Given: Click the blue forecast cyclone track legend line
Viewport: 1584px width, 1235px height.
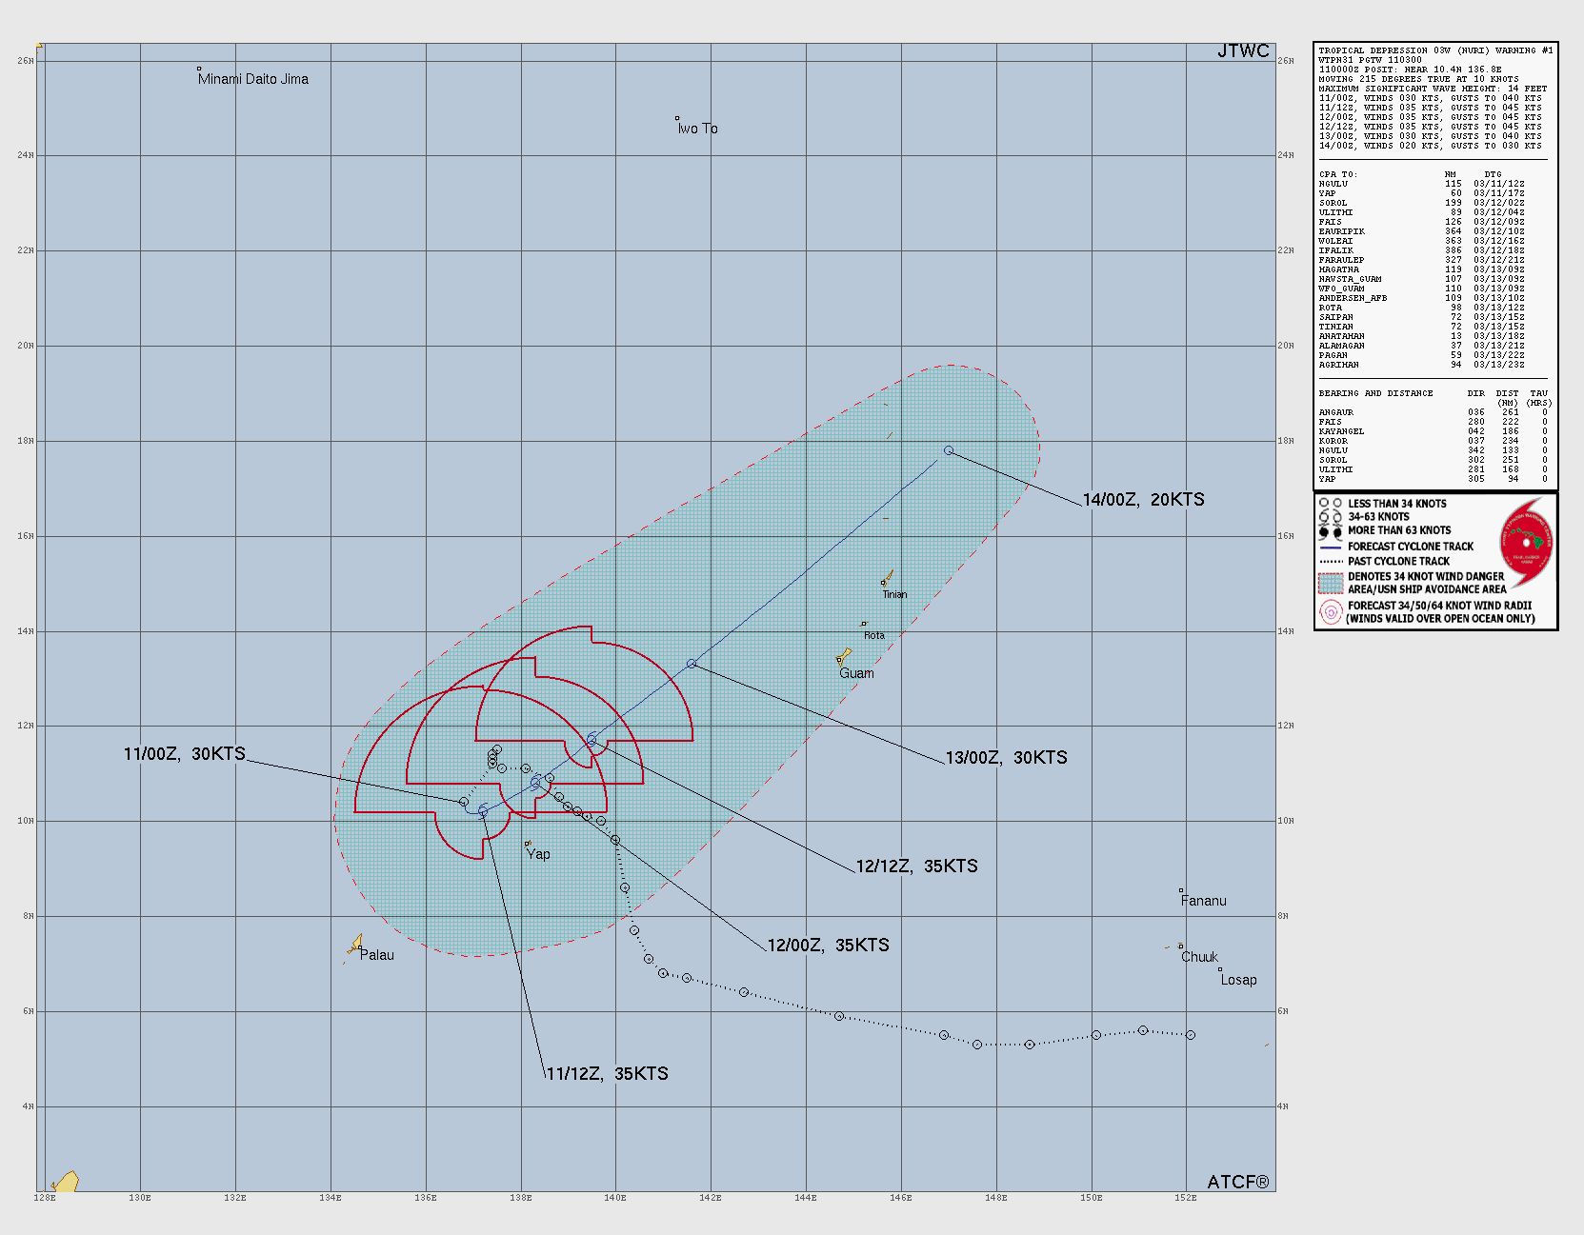Looking at the screenshot, I should [x=1331, y=548].
